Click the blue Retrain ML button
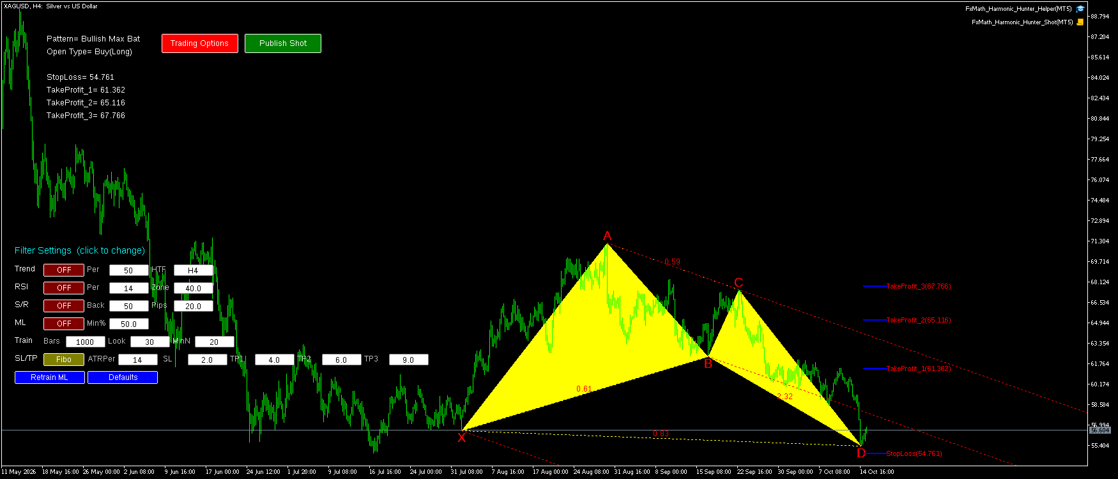1118x479 pixels. tap(50, 377)
